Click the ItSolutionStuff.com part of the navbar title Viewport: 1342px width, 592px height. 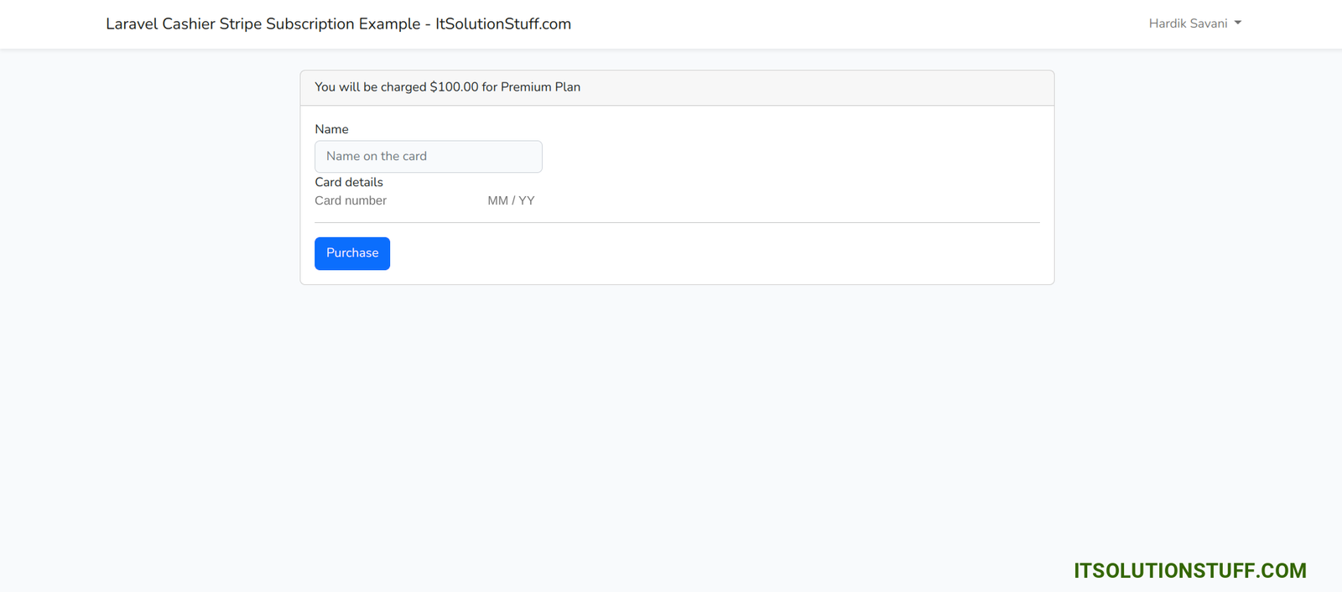coord(503,24)
